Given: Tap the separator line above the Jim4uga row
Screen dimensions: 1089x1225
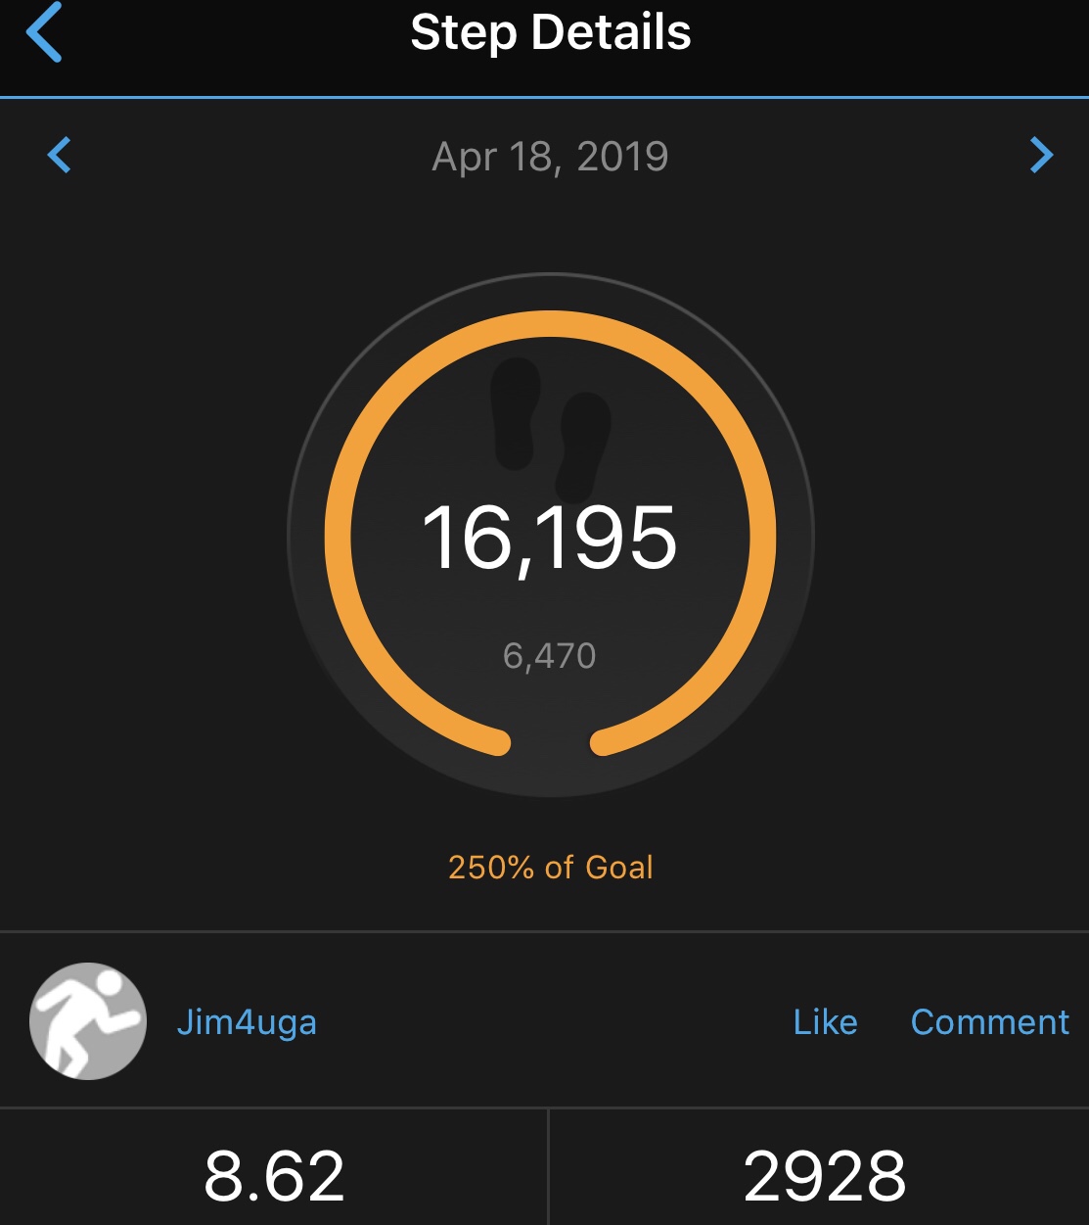Looking at the screenshot, I should point(544,930).
